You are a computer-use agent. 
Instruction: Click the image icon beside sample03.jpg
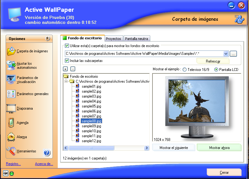tap(77, 96)
